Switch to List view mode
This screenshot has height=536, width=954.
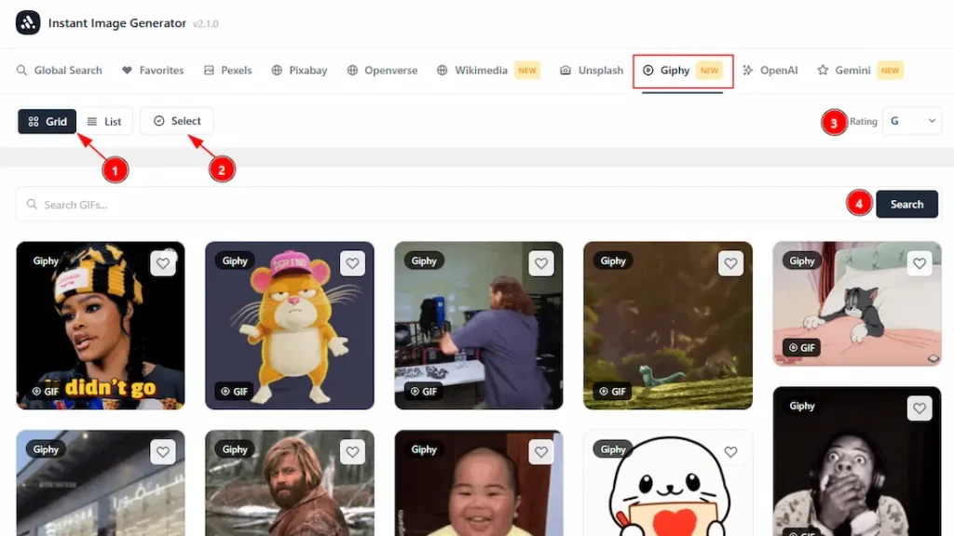[x=104, y=121]
